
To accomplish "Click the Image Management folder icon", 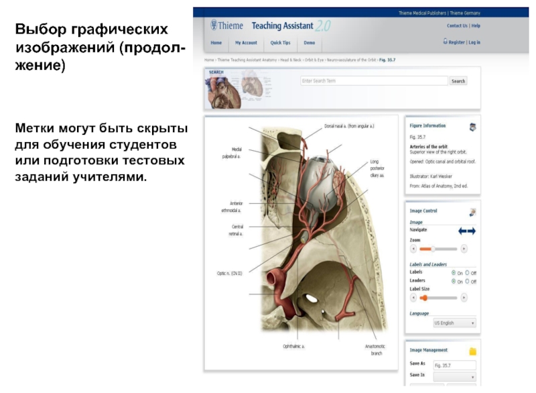I will click(472, 351).
